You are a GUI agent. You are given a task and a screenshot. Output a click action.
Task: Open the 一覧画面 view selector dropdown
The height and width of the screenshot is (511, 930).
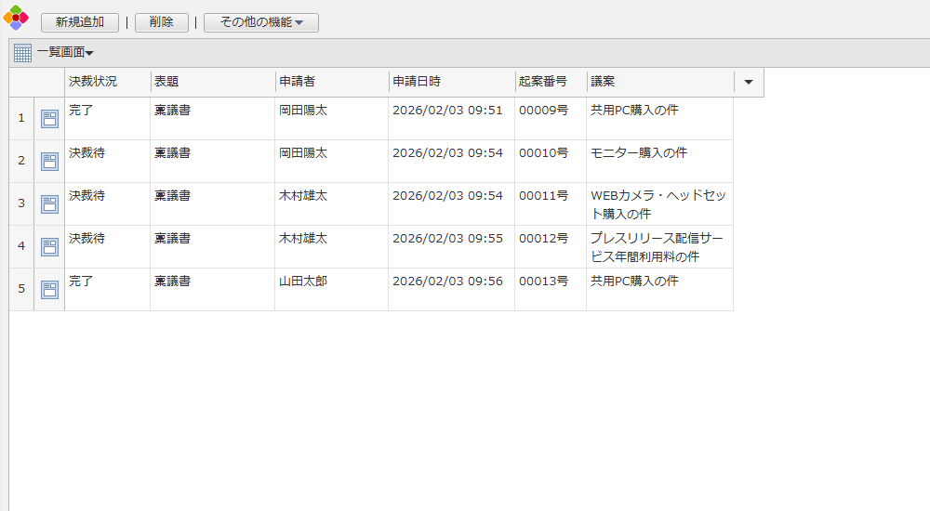click(65, 53)
